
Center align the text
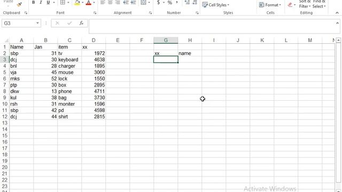tap(110, 3)
